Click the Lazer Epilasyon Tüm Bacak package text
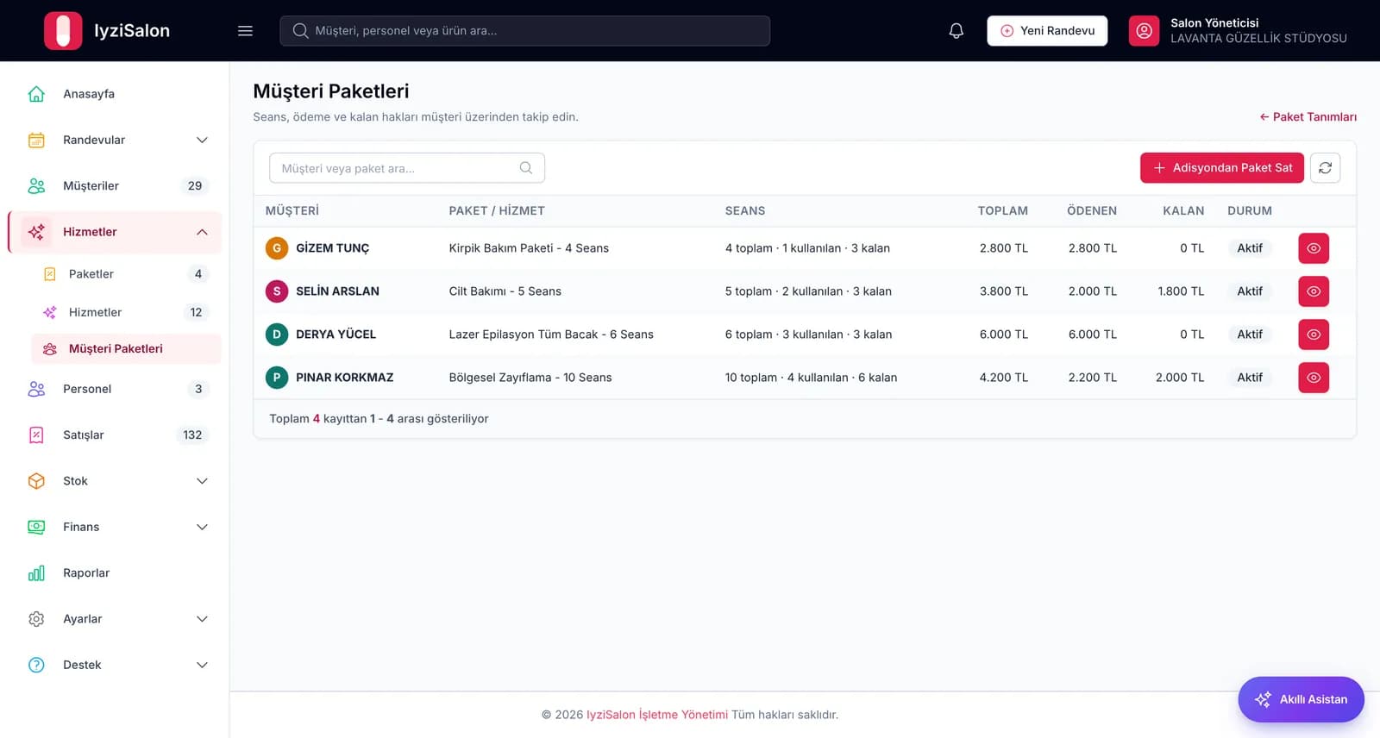The width and height of the screenshot is (1380, 738). [551, 335]
